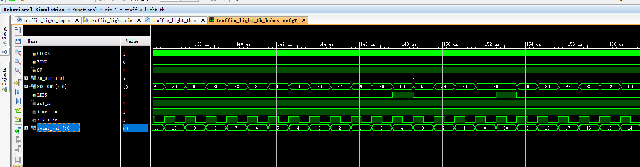
Task: Click the second LEDS high pulse near 153 us
Action: coord(506,95)
